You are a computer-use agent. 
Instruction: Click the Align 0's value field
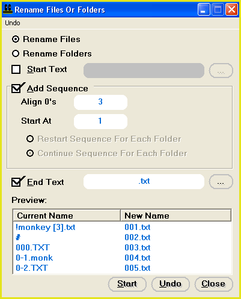pyautogui.click(x=100, y=102)
